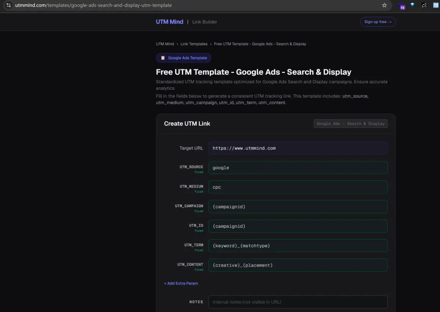Select the utm_id field
440x312 pixels.
pyautogui.click(x=298, y=226)
